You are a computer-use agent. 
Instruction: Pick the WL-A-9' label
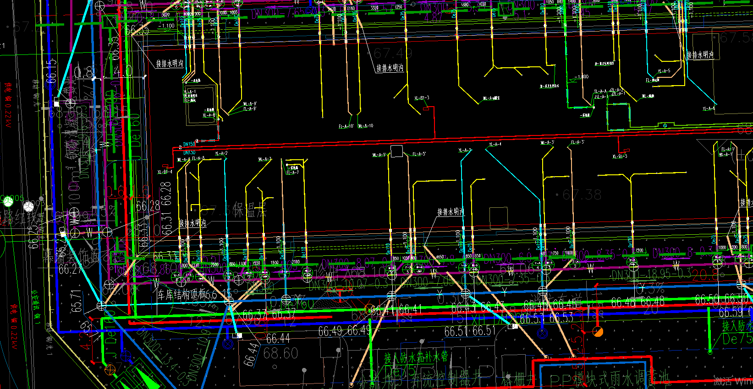point(250,104)
